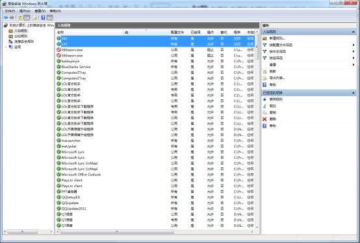Select 连接安全规则 in the left tree

(24, 41)
